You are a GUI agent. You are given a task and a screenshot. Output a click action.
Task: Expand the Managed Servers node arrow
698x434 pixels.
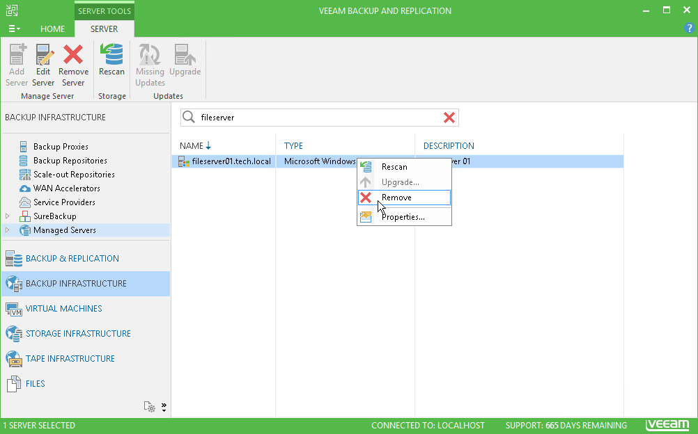click(8, 230)
